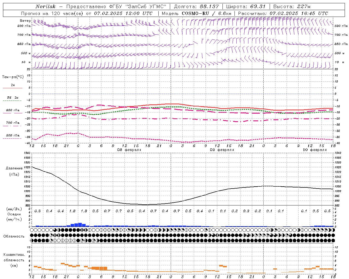Click the "(мм/1ч.)" precipitation unit label
349x279 pixels.
tap(14, 219)
